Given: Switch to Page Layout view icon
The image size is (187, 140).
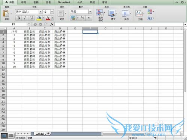Looking at the screenshot, I should tap(11, 136).
